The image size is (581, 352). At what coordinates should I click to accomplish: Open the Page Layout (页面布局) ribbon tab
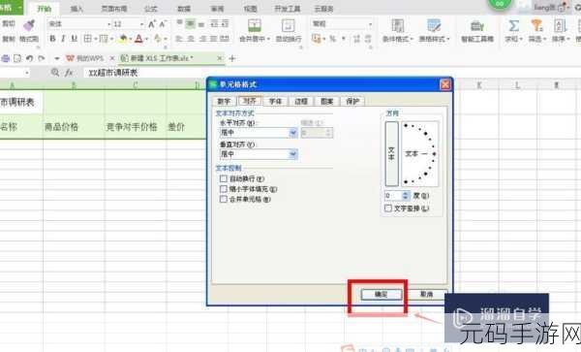(114, 9)
